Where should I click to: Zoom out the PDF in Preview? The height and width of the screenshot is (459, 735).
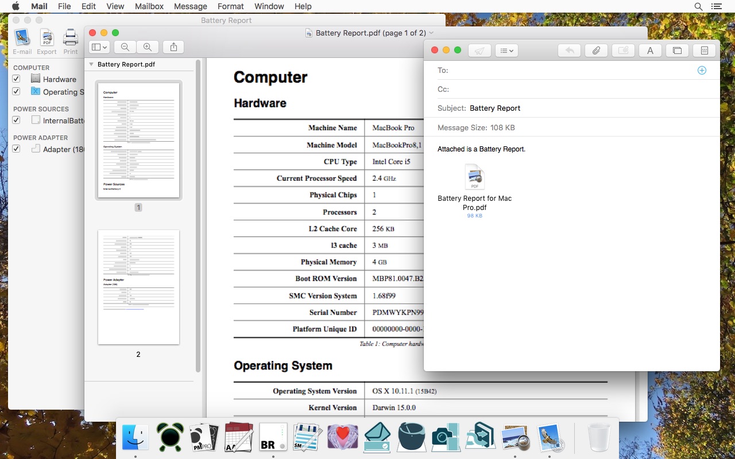click(125, 48)
